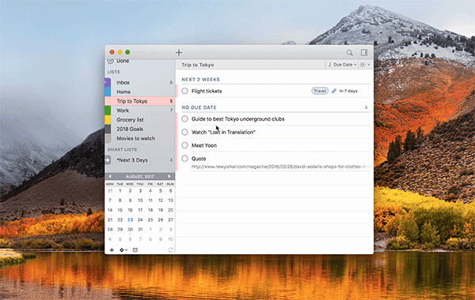The height and width of the screenshot is (300, 475).
Task: Click the Done checkmark icon in sidebar
Action: [111, 62]
